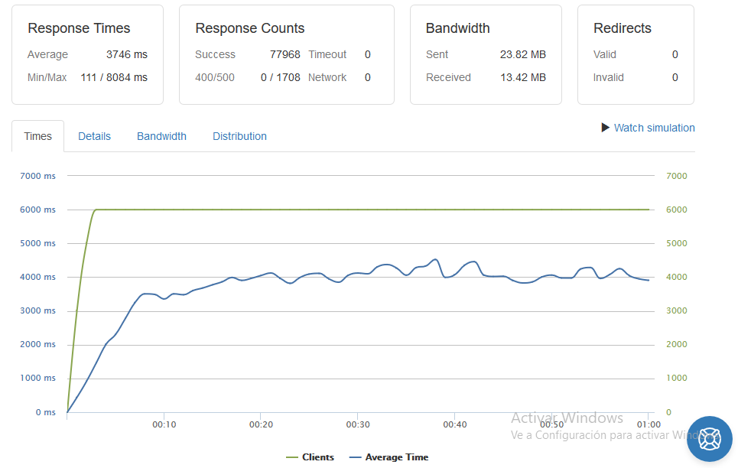Click the Response Counts card heading
738x468 pixels.
click(250, 28)
